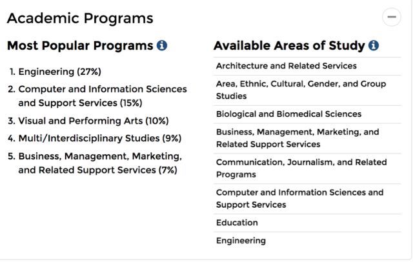The height and width of the screenshot is (262, 413).
Task: Click the Academic Programs heading
Action: (x=80, y=18)
